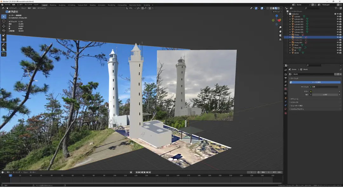
Task: Open the ウィンドウ menu
Action: [28, 4]
